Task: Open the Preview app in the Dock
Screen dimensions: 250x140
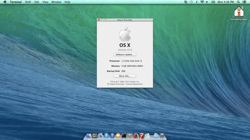Action: (100, 136)
